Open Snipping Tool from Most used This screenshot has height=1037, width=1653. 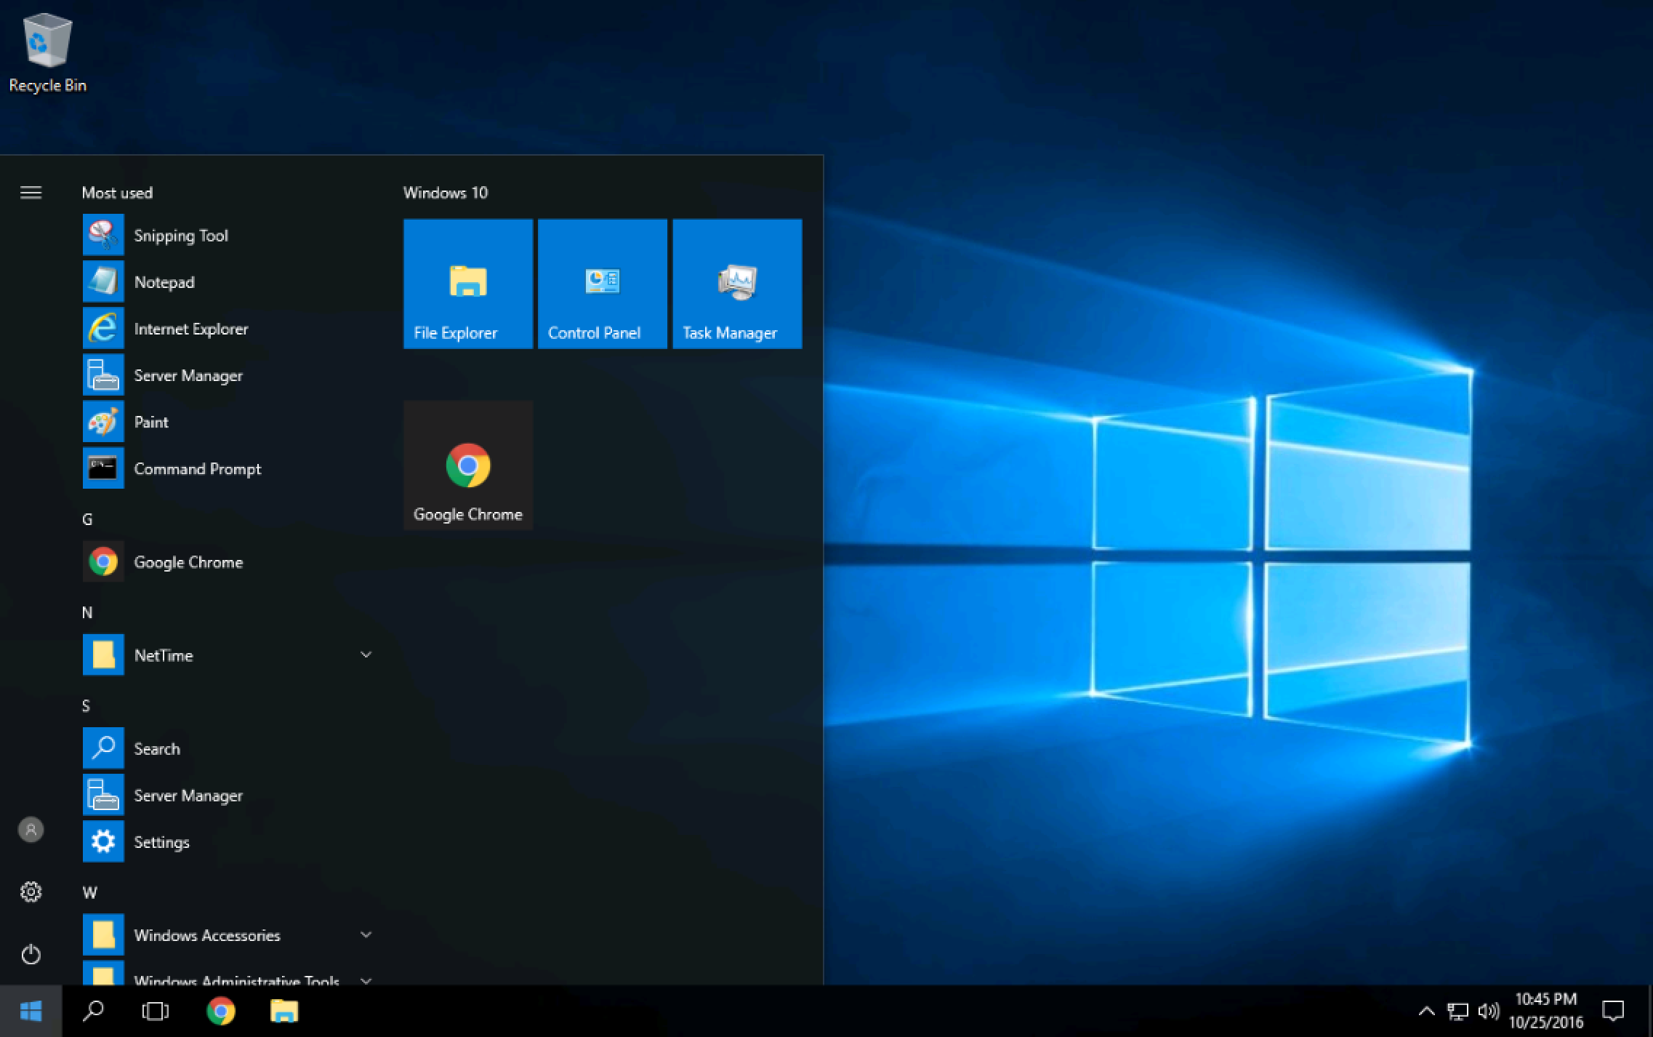click(181, 235)
